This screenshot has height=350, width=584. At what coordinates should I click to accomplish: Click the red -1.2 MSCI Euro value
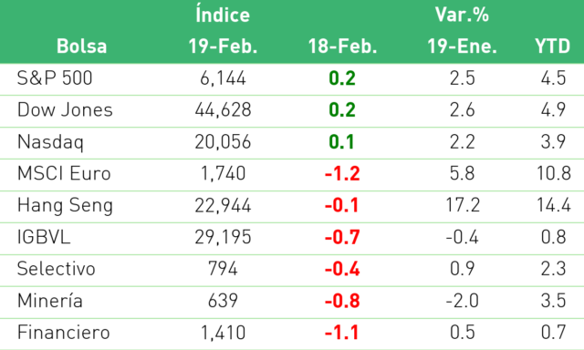point(342,174)
